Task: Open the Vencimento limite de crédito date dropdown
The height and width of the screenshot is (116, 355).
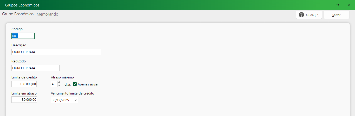Action: pos(76,100)
